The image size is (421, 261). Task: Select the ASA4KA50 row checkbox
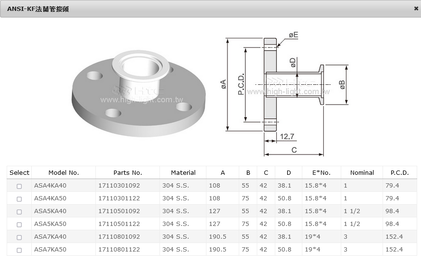(19, 199)
